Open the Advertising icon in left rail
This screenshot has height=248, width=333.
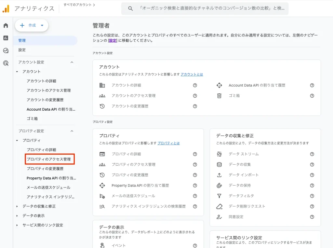6,63
